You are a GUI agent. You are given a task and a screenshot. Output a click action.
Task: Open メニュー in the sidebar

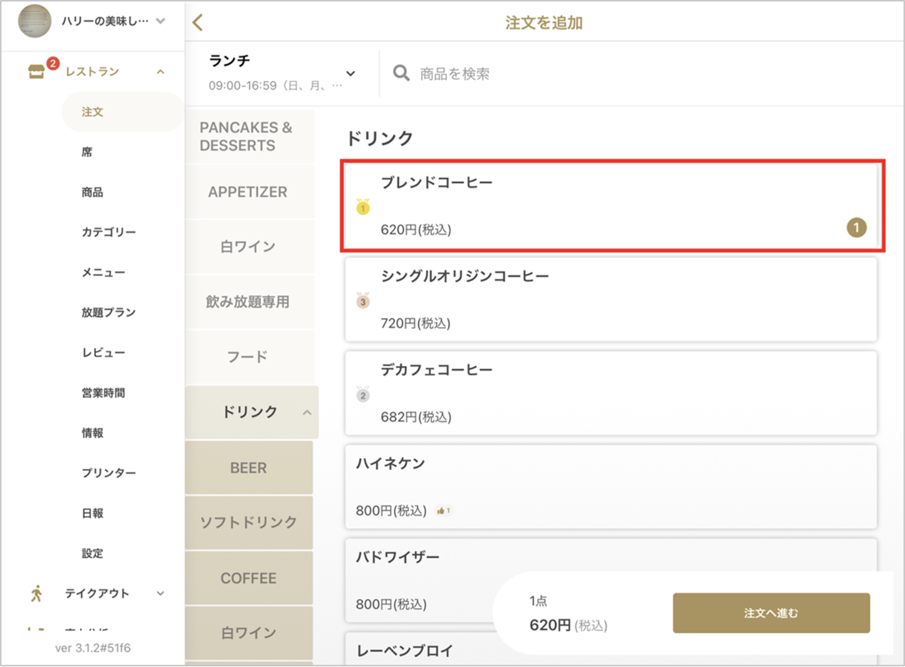(x=103, y=272)
